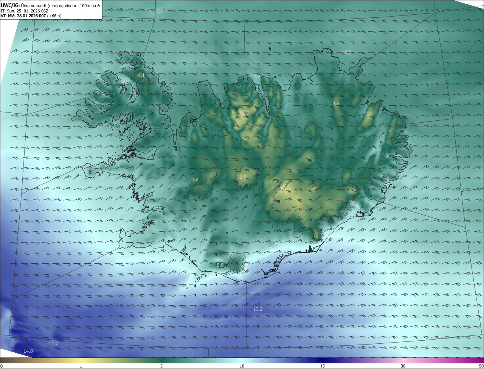Click the "5" tick on the color scale

pyautogui.click(x=161, y=366)
